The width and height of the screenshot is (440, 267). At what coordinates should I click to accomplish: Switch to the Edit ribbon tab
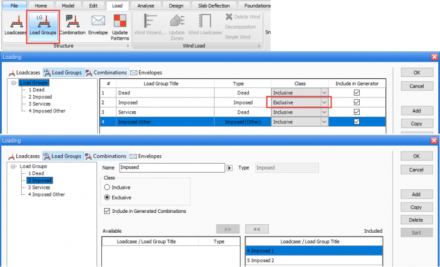pyautogui.click(x=93, y=5)
